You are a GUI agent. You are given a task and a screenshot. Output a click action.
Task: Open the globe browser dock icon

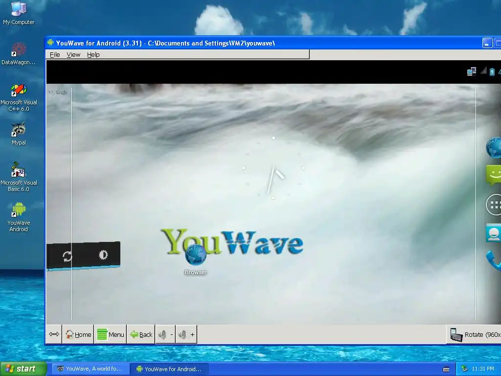[494, 147]
